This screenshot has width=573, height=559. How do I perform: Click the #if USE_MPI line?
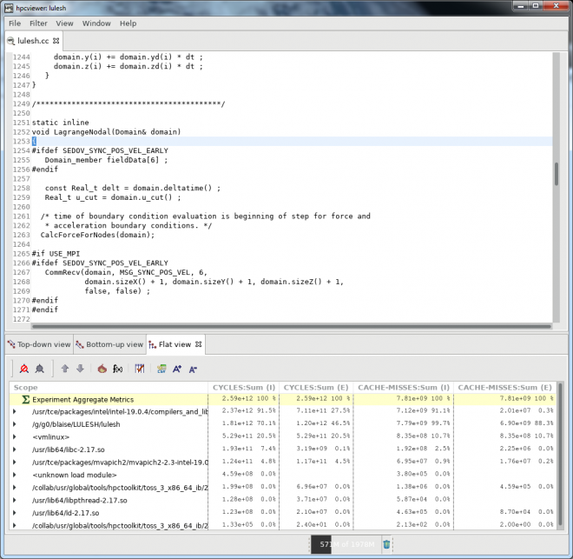pyautogui.click(x=56, y=254)
